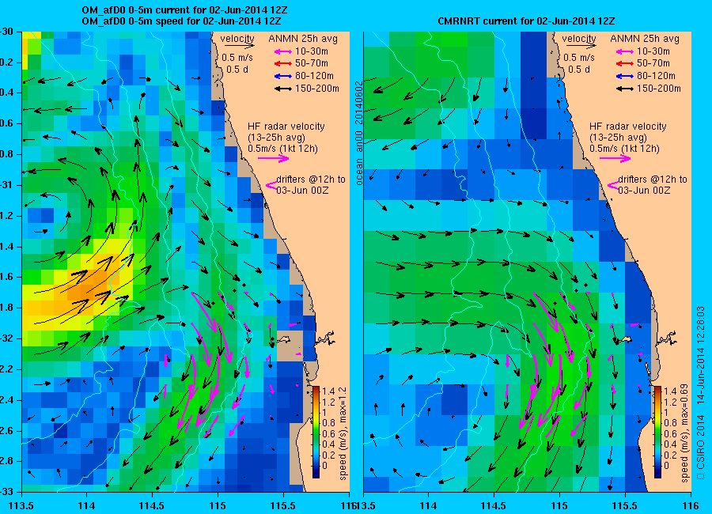Click the right panel speed color bar
This screenshot has height=514, width=712.
657,432
